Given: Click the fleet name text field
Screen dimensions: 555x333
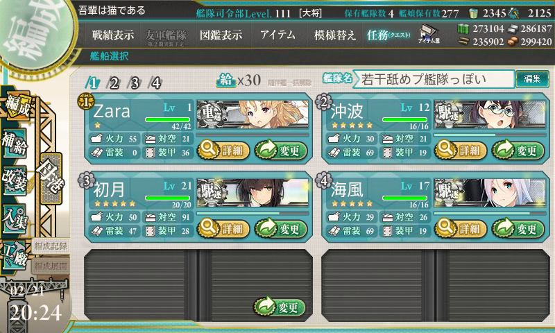Looking at the screenshot, I should pos(434,79).
